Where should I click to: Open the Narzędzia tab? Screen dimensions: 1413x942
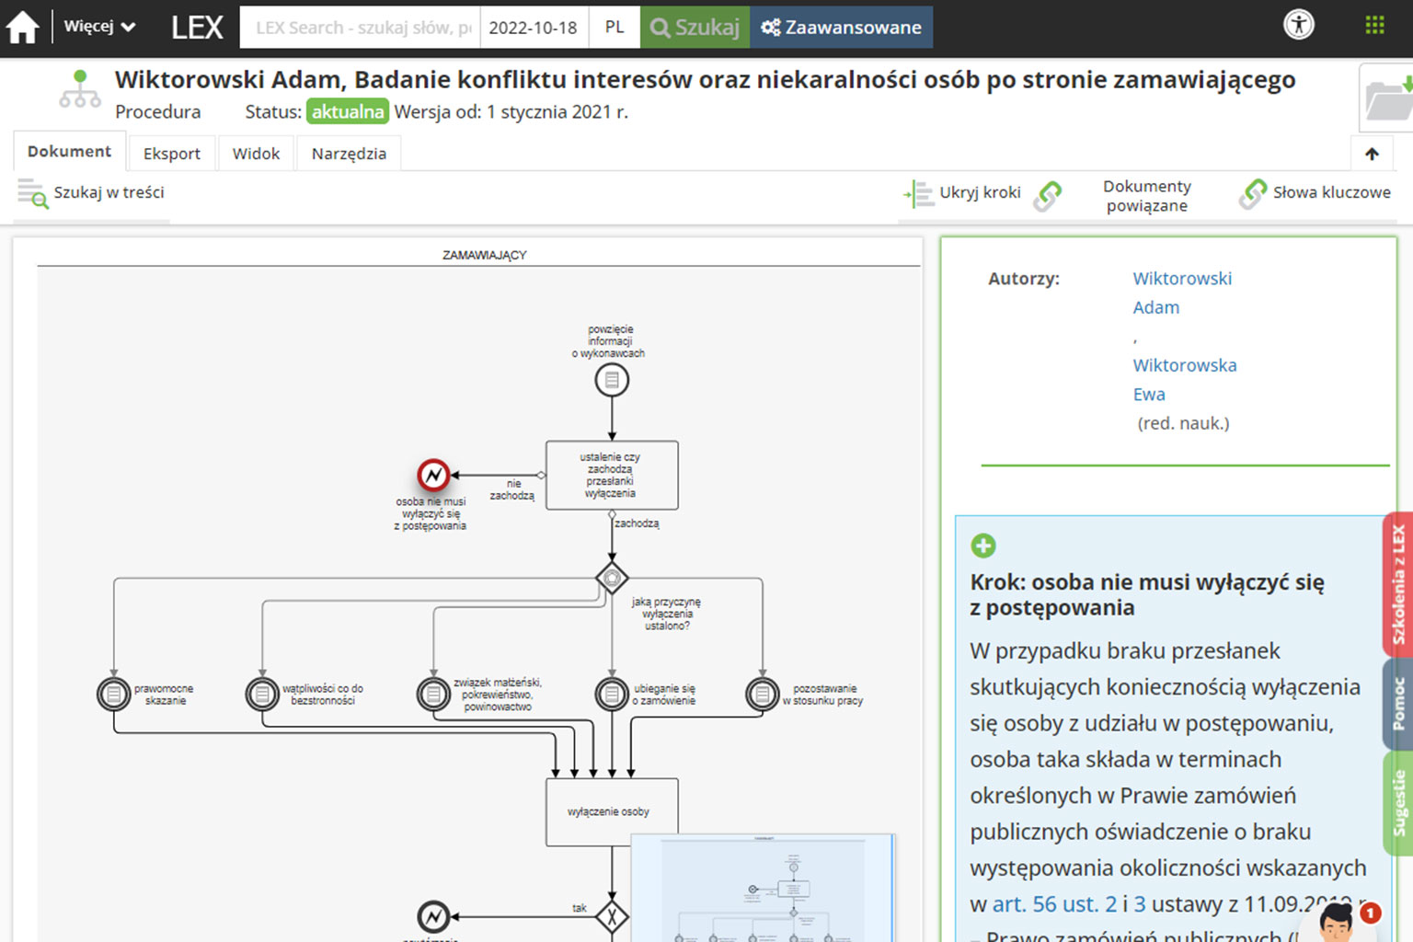click(x=349, y=154)
